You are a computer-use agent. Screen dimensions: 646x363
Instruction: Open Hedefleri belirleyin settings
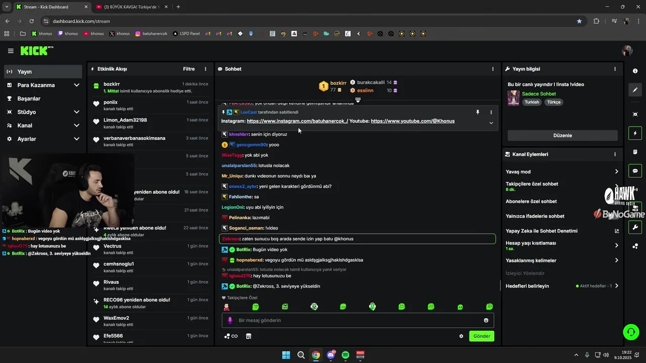click(x=562, y=286)
